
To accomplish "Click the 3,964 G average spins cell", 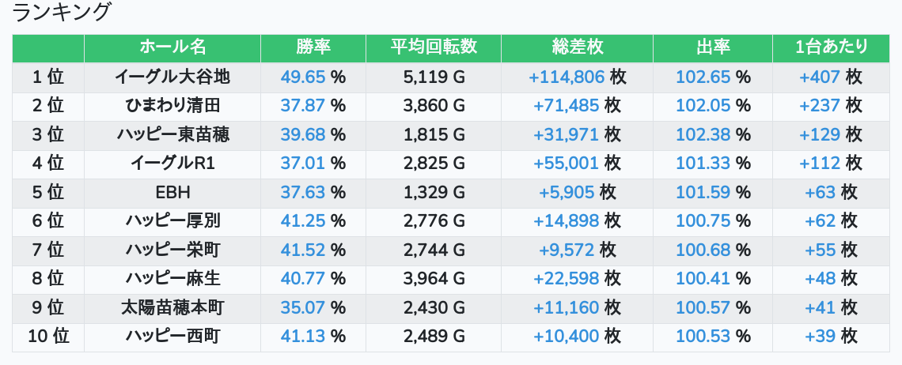I will [434, 279].
